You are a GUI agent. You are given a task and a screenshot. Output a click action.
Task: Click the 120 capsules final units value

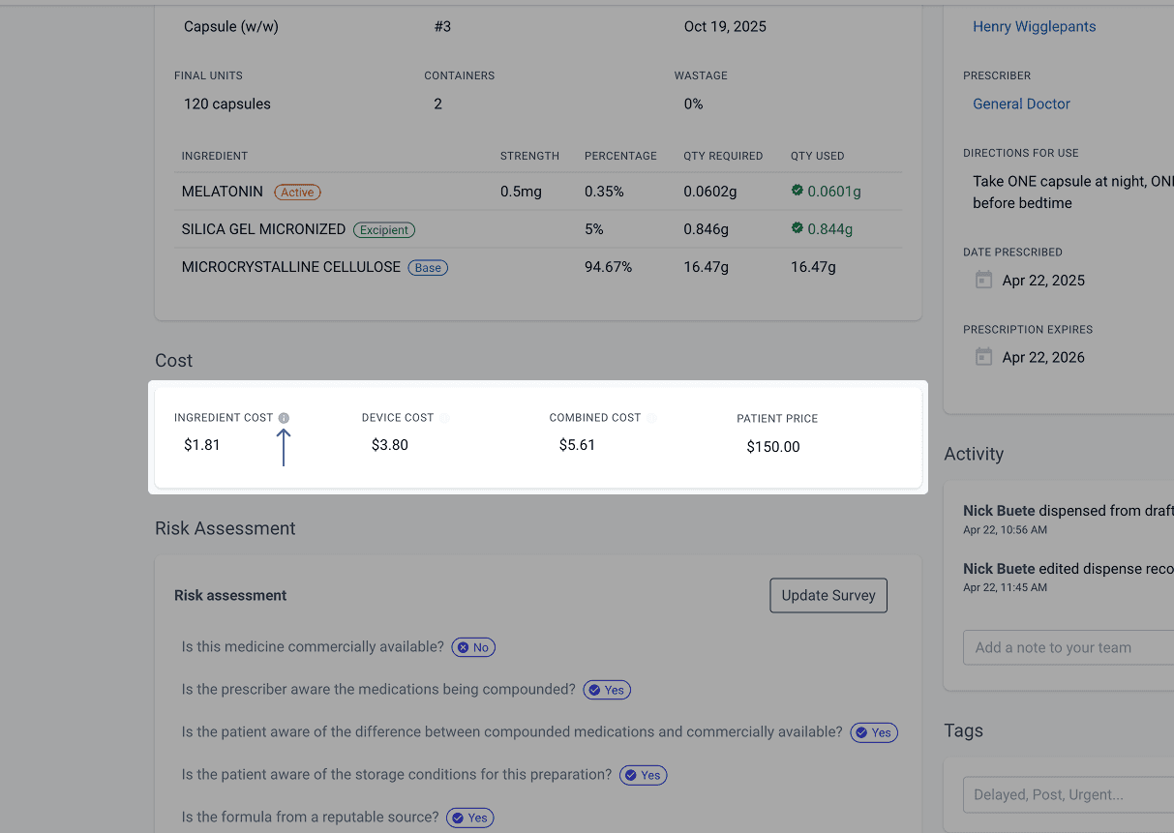(227, 104)
